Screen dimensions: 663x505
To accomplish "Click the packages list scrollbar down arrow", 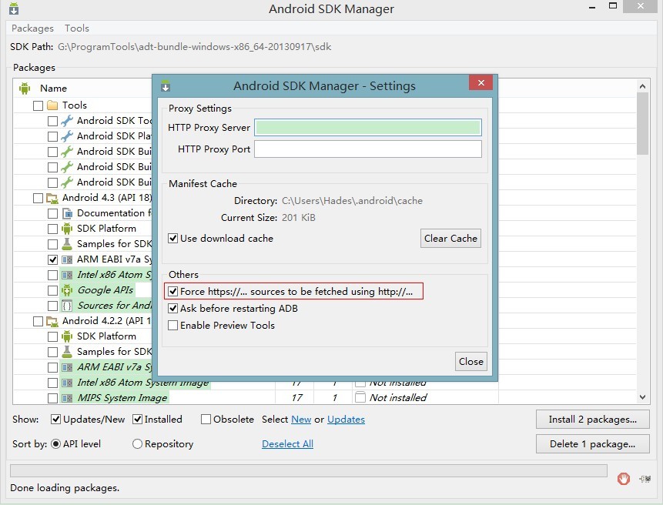I will click(642, 397).
